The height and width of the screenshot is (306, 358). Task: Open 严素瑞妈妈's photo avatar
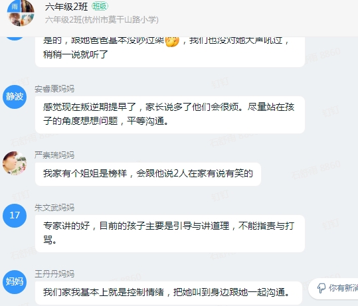point(15,163)
